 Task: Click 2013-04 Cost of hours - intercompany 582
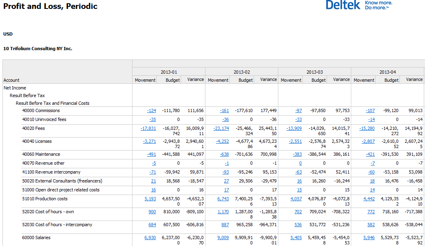371,225
